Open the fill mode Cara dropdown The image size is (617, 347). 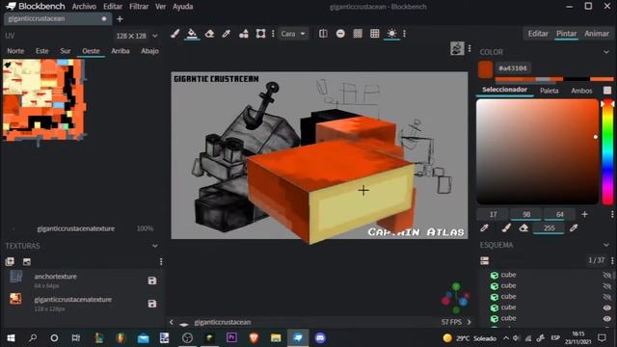[293, 34]
